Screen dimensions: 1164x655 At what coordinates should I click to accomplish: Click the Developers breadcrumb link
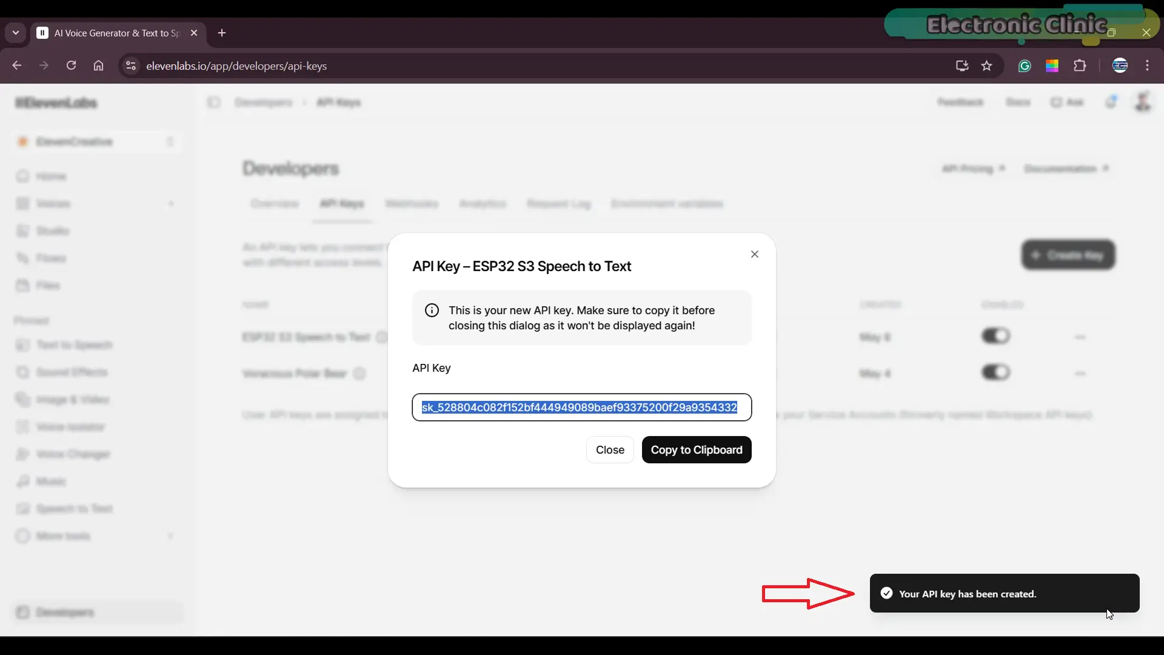tap(263, 102)
